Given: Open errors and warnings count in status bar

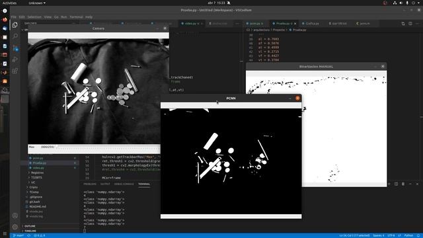Looking at the screenshot, I should pos(40,235).
